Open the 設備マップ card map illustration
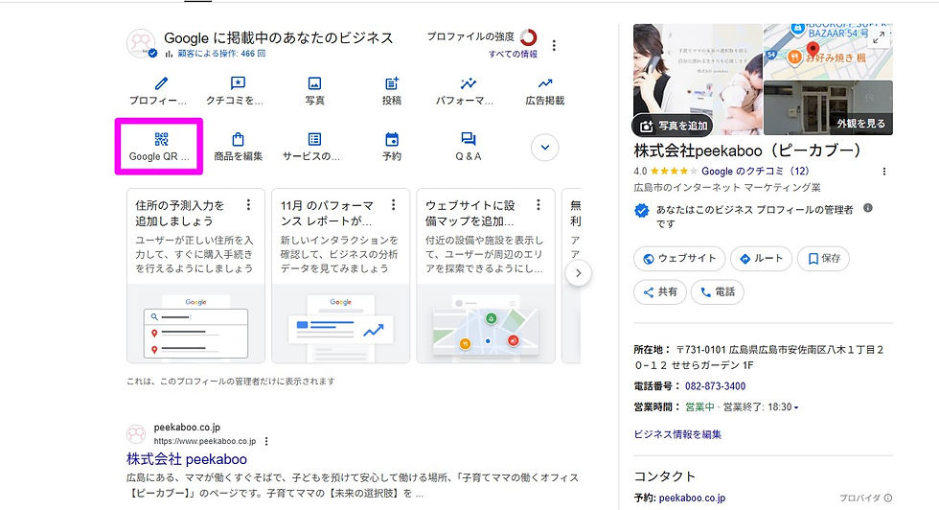939x510 pixels. click(x=486, y=324)
